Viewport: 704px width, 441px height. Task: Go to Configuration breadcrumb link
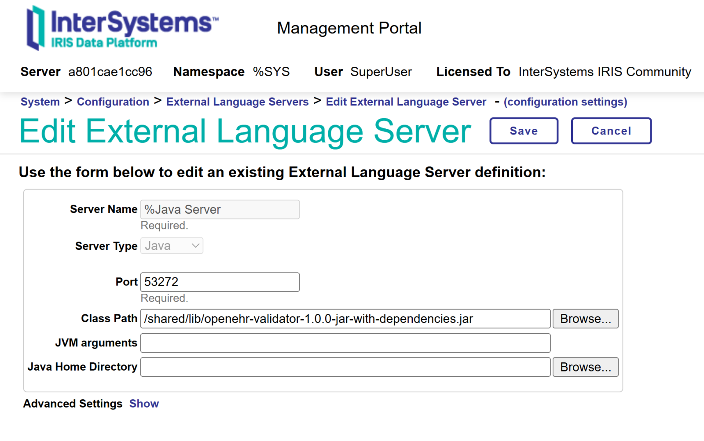(x=113, y=102)
